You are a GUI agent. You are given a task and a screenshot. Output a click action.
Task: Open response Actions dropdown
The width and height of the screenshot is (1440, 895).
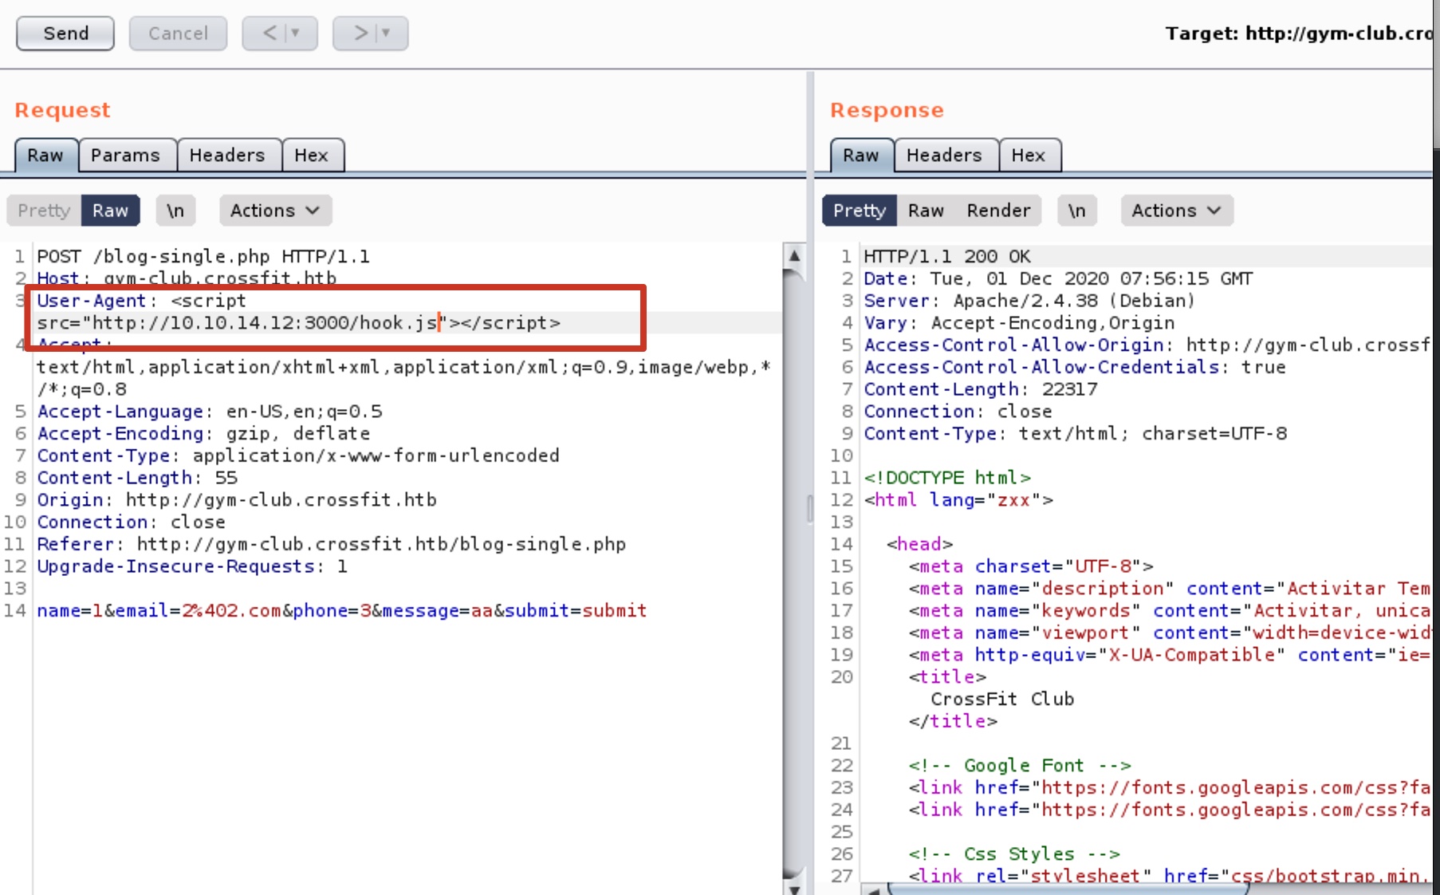coord(1176,211)
